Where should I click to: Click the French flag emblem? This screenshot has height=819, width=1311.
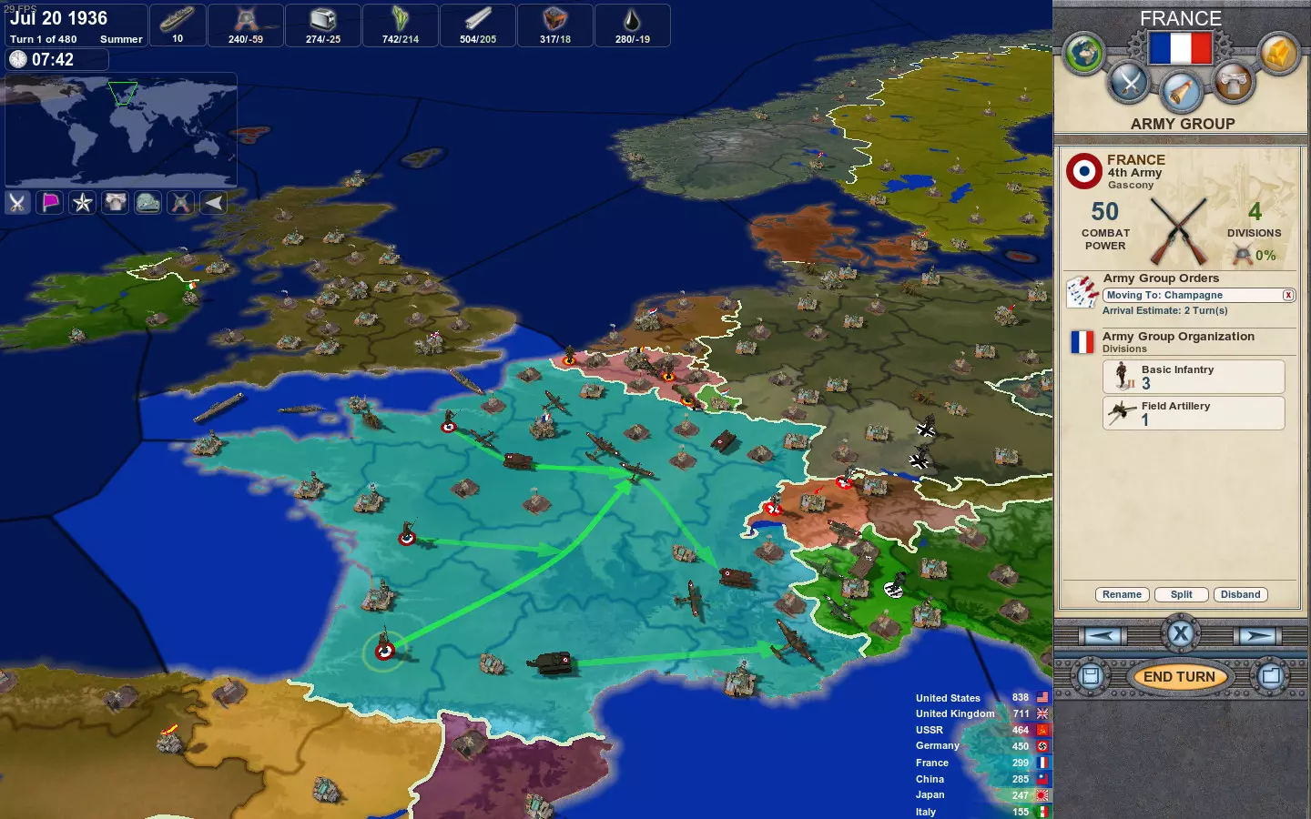[x=1181, y=48]
